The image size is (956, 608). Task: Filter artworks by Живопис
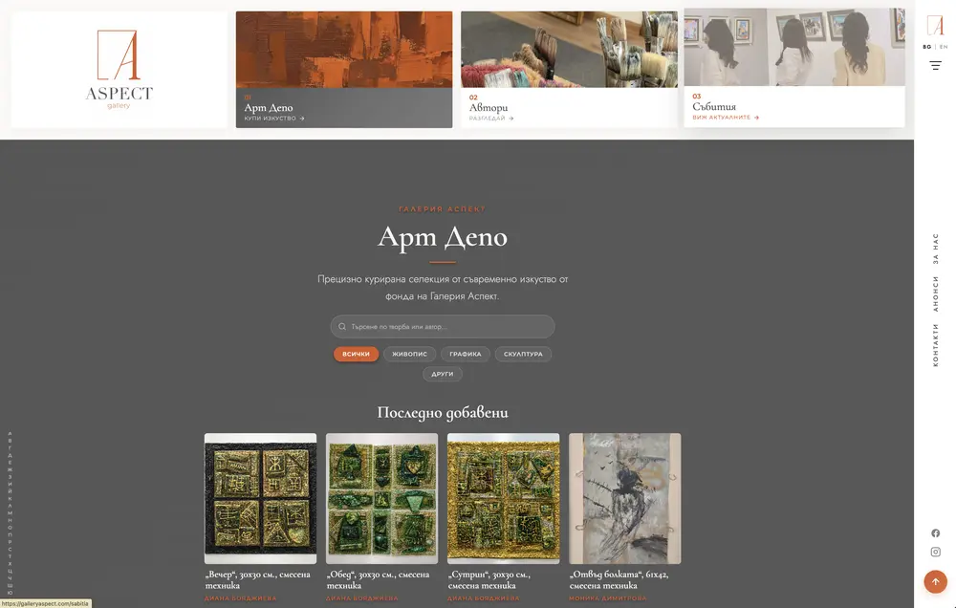[x=410, y=355]
